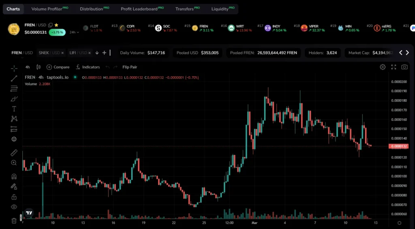This screenshot has height=229, width=415.
Task: Select the crosshair cursor tool
Action: (14, 68)
